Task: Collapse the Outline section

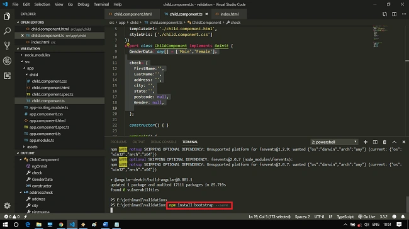Action: (18, 153)
